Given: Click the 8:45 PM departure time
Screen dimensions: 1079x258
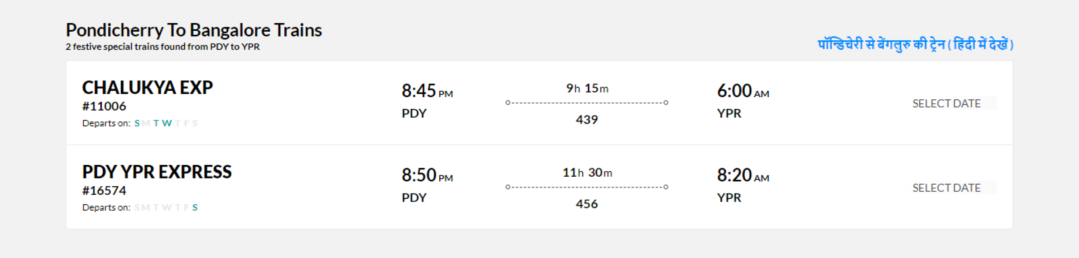Looking at the screenshot, I should click(x=427, y=91).
